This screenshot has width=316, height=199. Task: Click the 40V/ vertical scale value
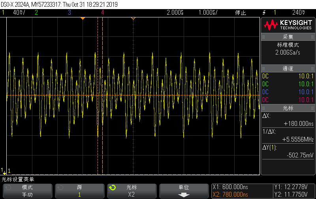coord(19,13)
